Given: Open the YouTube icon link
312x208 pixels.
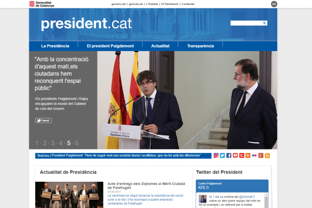Looking at the screenshot, I should point(235,156).
